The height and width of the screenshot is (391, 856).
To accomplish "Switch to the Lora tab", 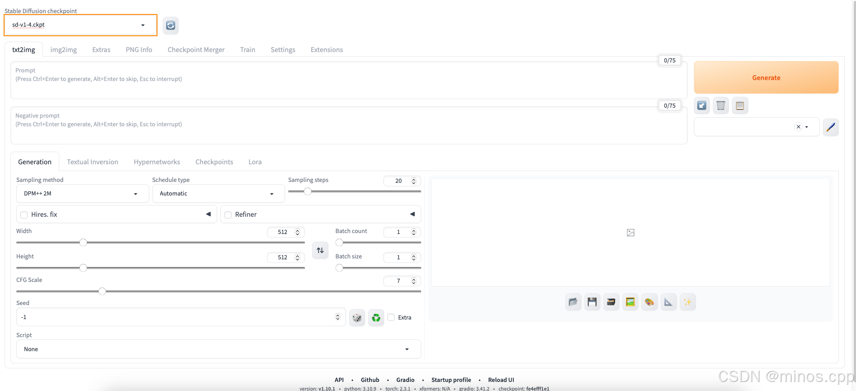I will pos(255,162).
